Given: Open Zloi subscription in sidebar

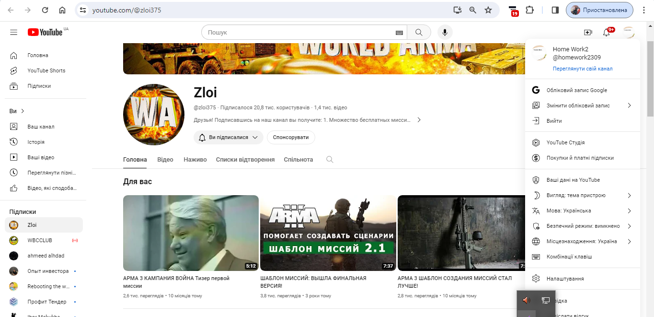Looking at the screenshot, I should click(x=44, y=225).
